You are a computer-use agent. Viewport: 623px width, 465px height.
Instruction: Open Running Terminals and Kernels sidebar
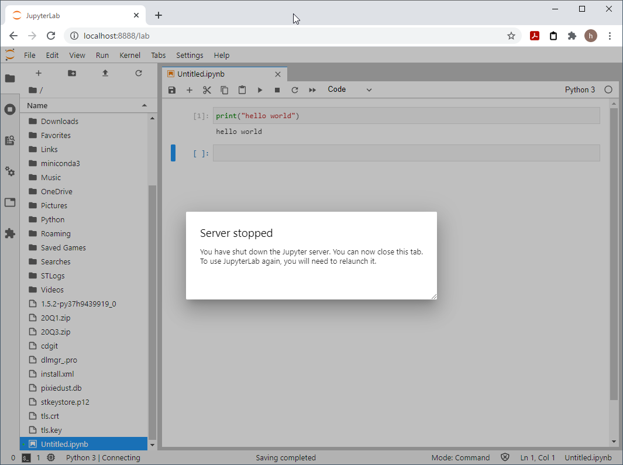click(x=10, y=109)
